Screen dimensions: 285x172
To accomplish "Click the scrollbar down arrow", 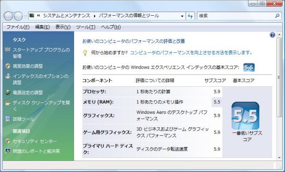I will point(279,158).
